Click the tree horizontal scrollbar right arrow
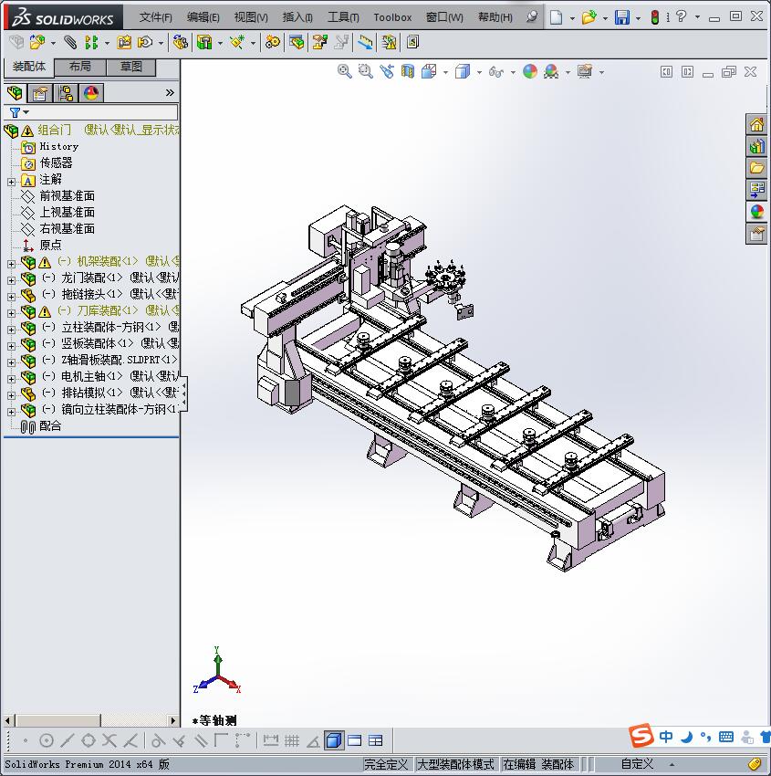Image resolution: width=771 pixels, height=776 pixels. 172,720
